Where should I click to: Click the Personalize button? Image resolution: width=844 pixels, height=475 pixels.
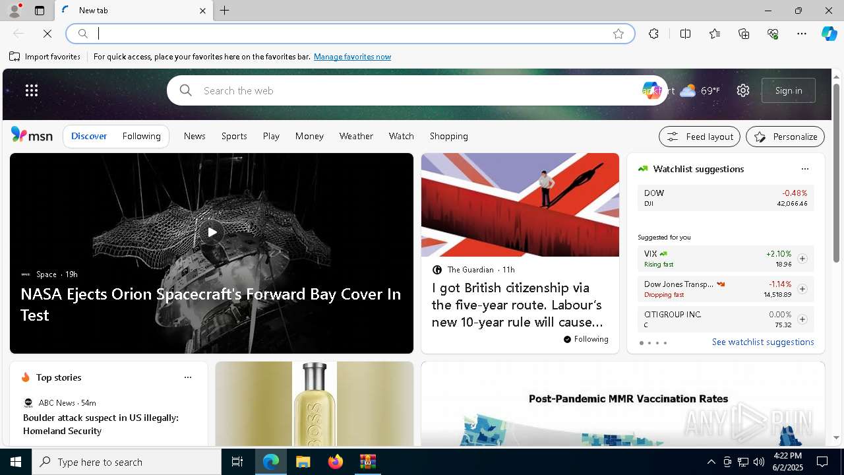coord(785,137)
